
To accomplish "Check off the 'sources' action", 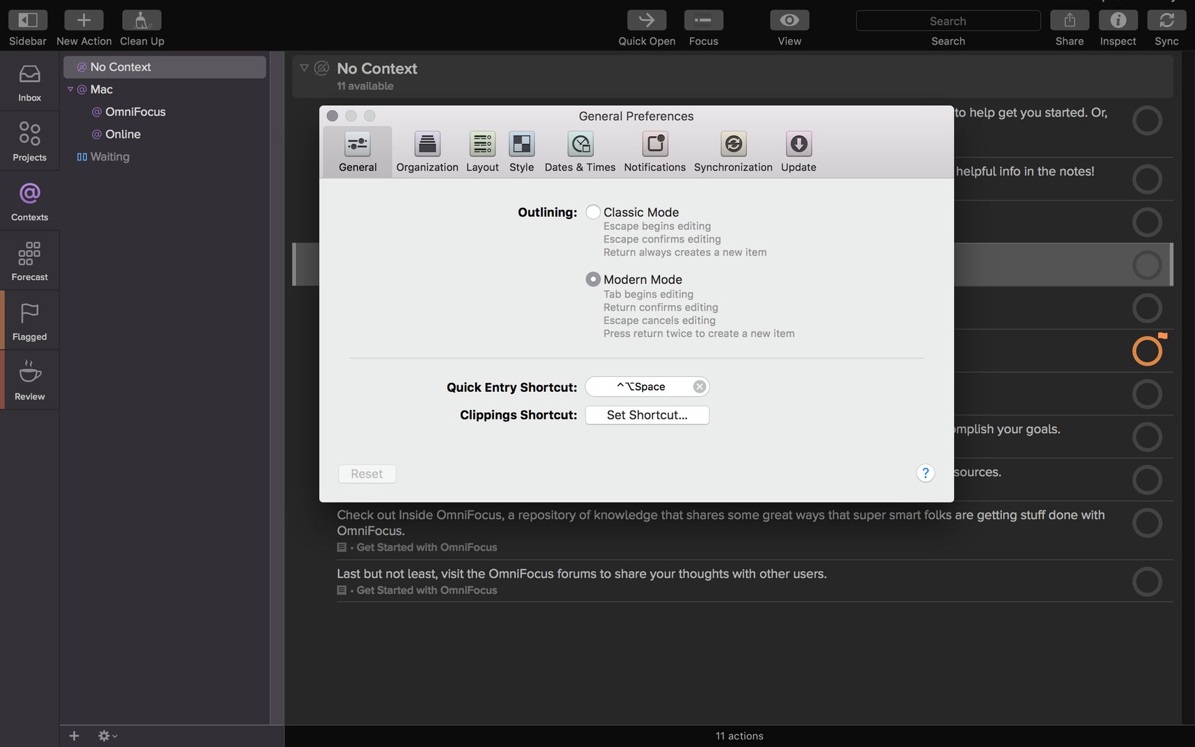I will (x=1147, y=480).
